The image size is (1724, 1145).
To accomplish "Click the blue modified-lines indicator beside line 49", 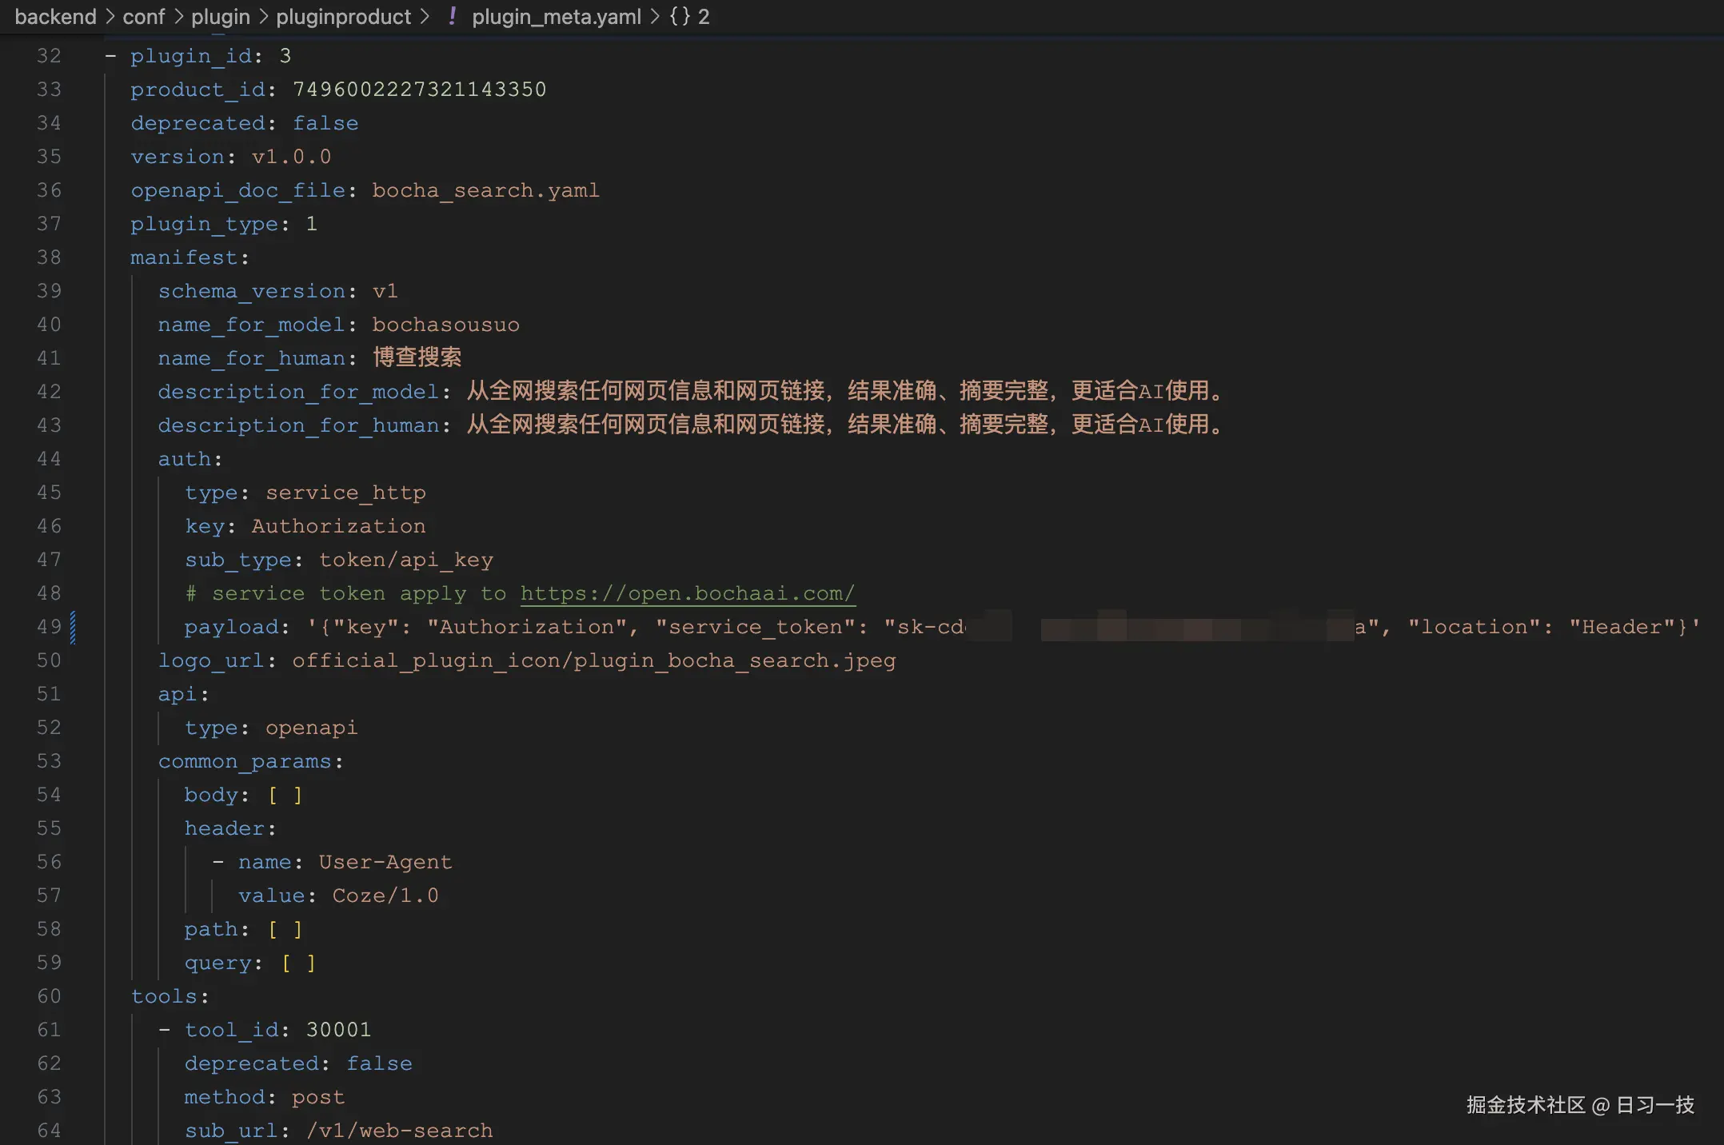I will click(x=72, y=627).
